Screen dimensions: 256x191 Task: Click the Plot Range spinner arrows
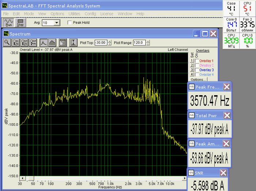(149, 43)
